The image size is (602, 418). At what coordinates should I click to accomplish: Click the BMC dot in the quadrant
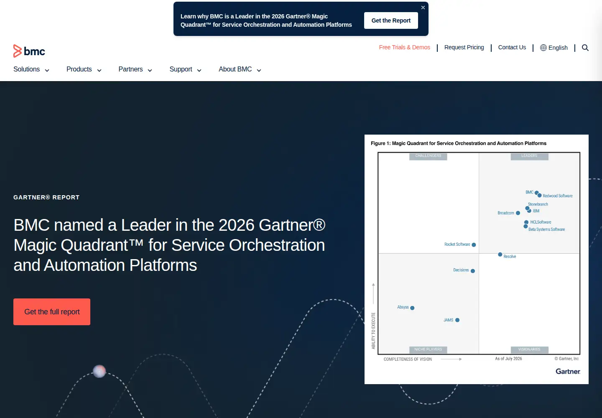[x=537, y=193]
